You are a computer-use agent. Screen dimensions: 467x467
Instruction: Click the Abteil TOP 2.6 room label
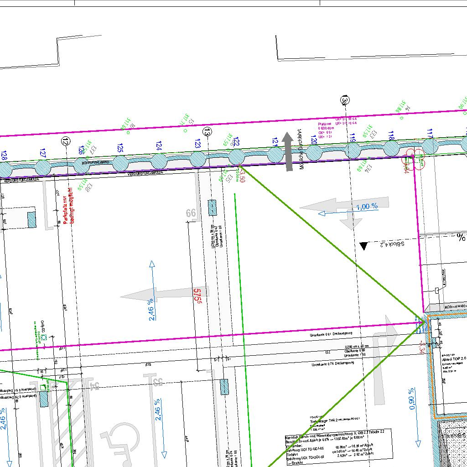(454, 359)
